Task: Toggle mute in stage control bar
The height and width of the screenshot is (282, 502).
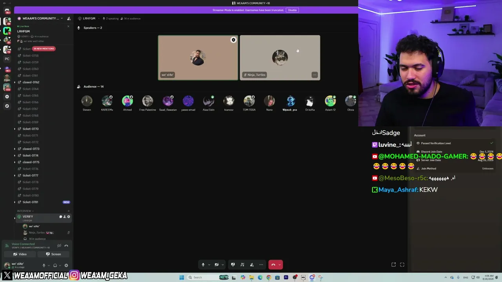Action: [203, 265]
